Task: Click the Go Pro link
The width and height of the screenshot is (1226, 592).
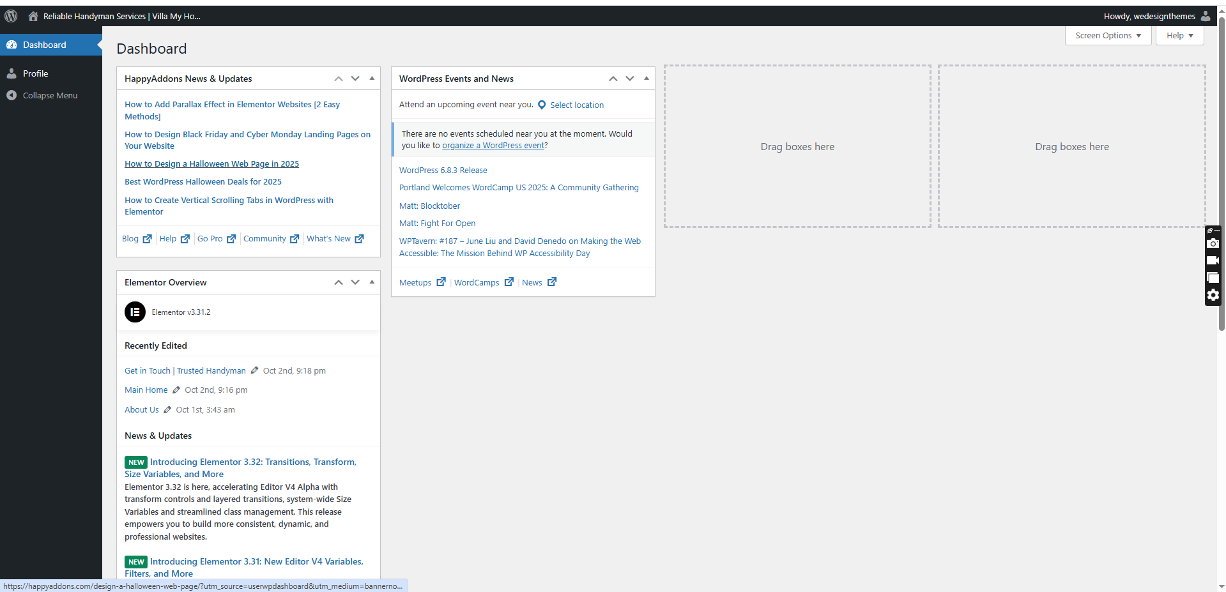Action: (x=210, y=239)
